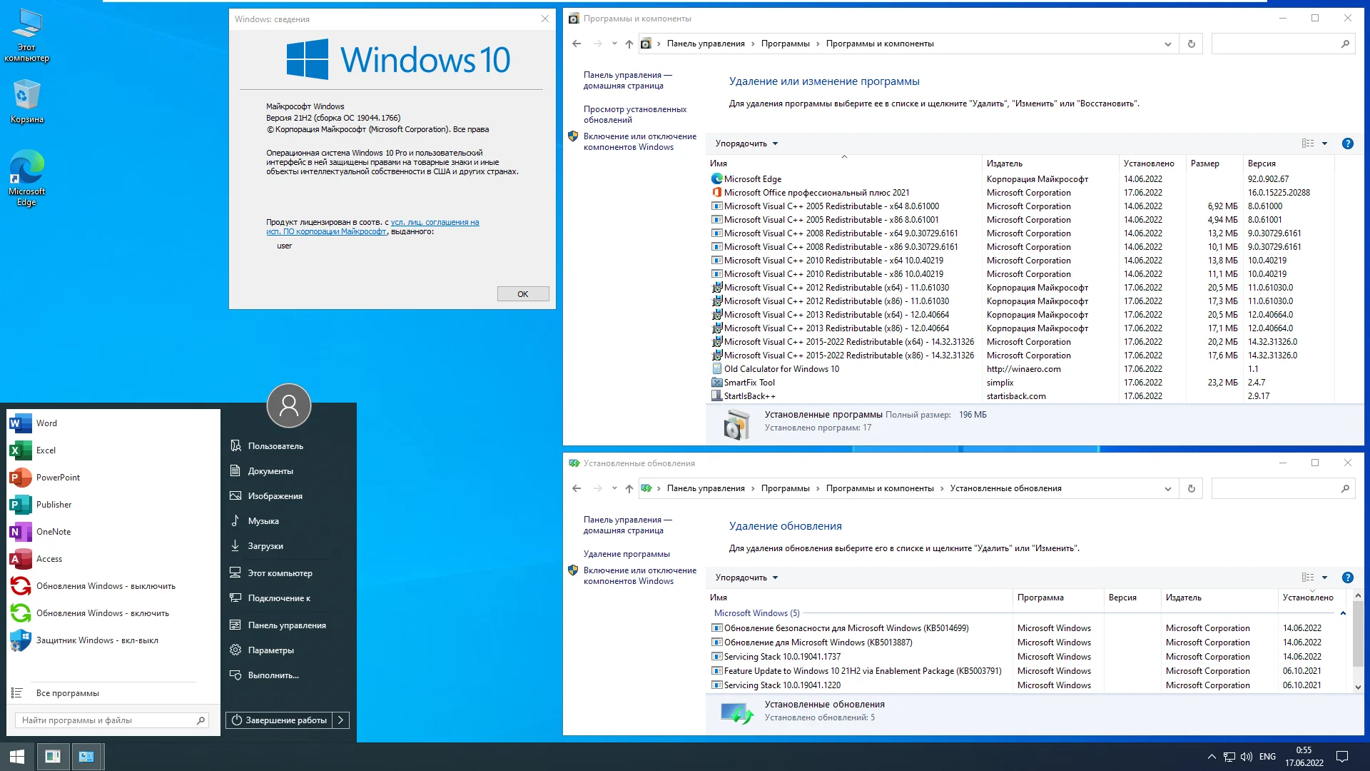Open Control Panel from start menu
Screen dimensions: 1370x771
[286, 625]
